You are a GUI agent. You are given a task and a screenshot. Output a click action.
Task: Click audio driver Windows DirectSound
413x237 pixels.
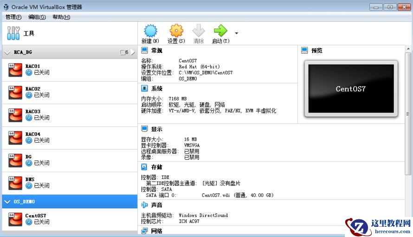pyautogui.click(x=203, y=215)
